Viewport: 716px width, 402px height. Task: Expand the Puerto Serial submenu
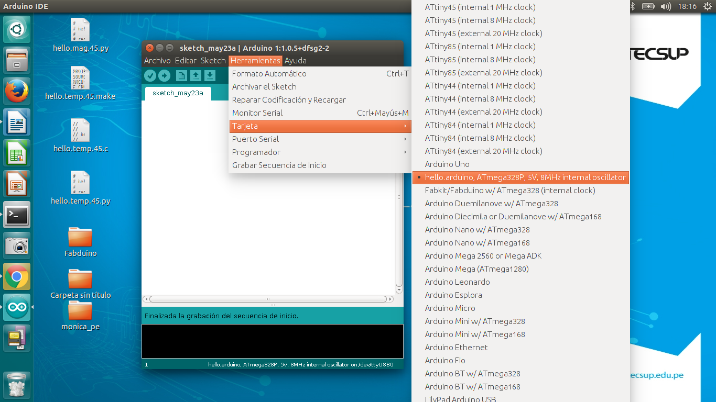tap(320, 139)
